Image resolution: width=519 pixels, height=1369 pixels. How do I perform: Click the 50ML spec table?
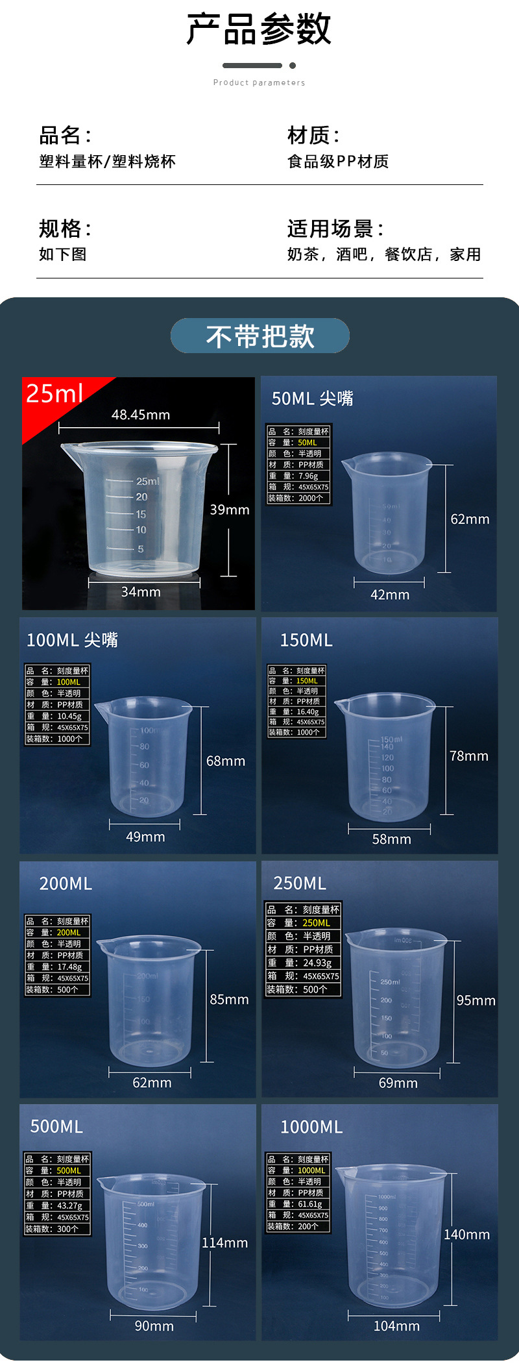298,465
